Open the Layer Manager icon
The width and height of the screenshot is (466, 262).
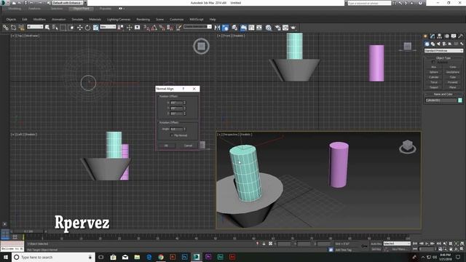click(x=234, y=28)
